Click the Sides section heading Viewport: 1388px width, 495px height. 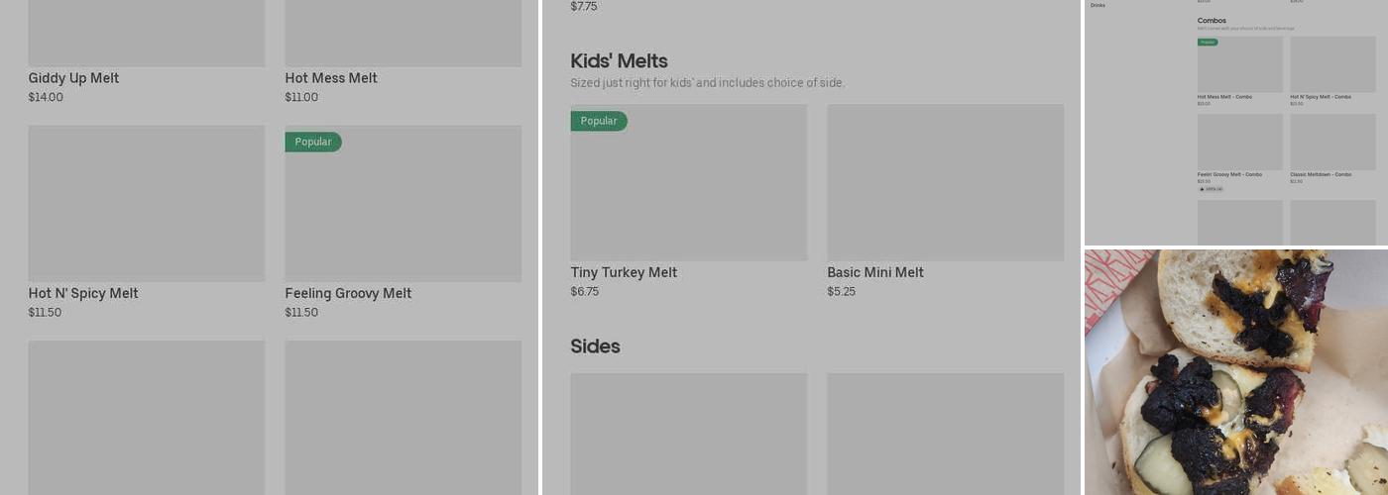click(x=595, y=346)
